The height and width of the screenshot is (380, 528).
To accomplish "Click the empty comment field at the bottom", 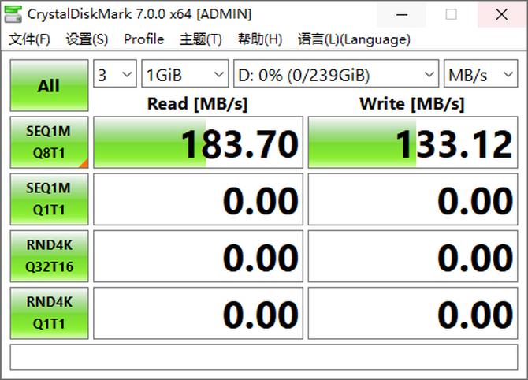I will 264,357.
